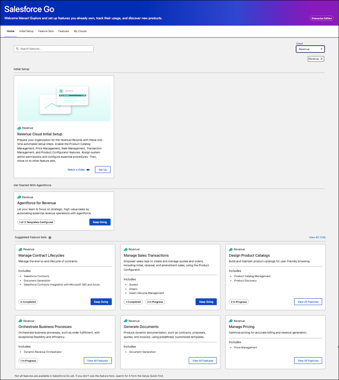Click the 2 Completed status badge
This screenshot has height=380, width=339.
(x=28, y=302)
